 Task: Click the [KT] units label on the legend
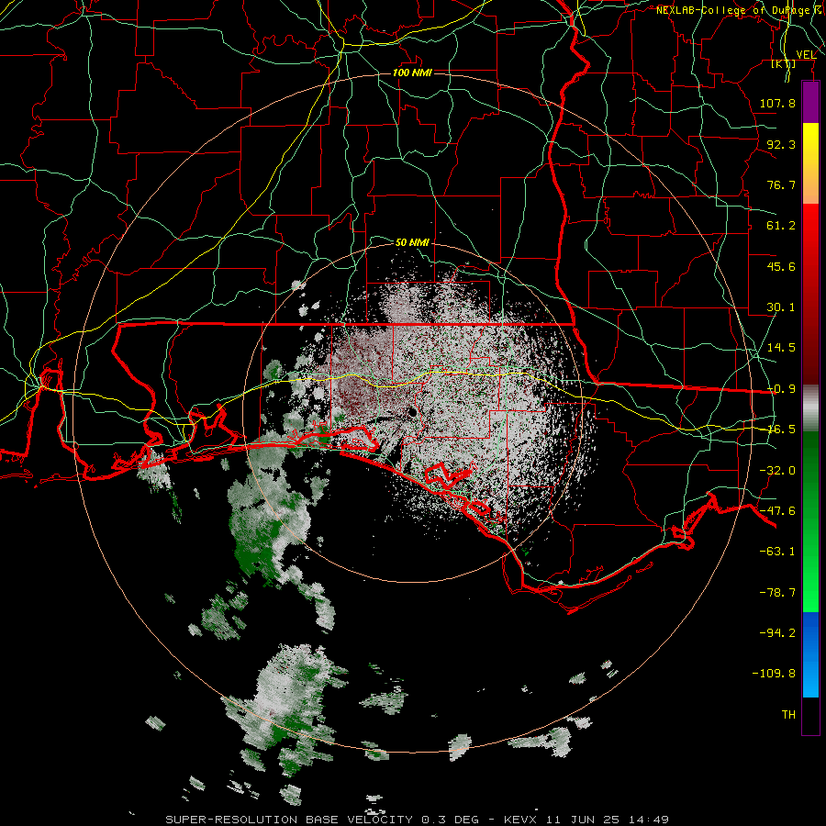coord(784,63)
